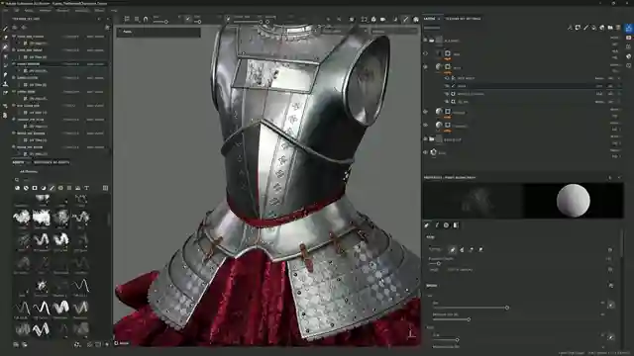Switch to the Layers tab
Screen dimensions: 634x356
[429, 19]
